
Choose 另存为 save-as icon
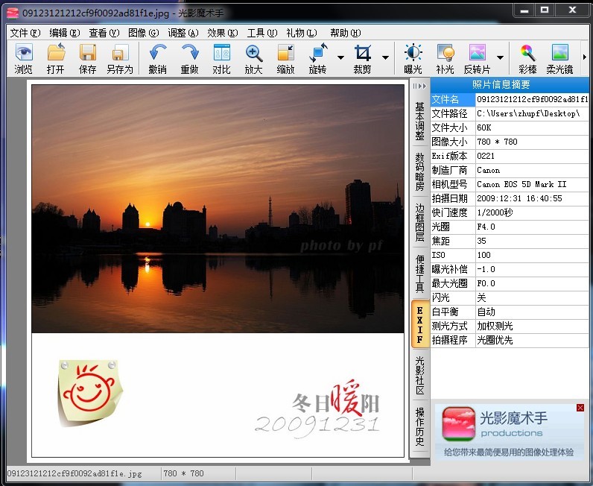(119, 52)
